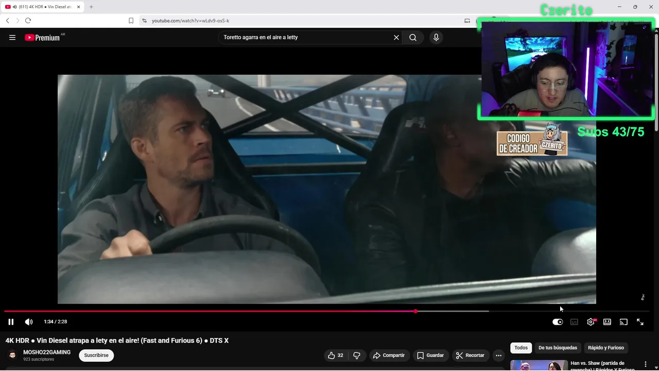This screenshot has width=659, height=371.
Task: Open player settings gear
Action: tap(591, 322)
